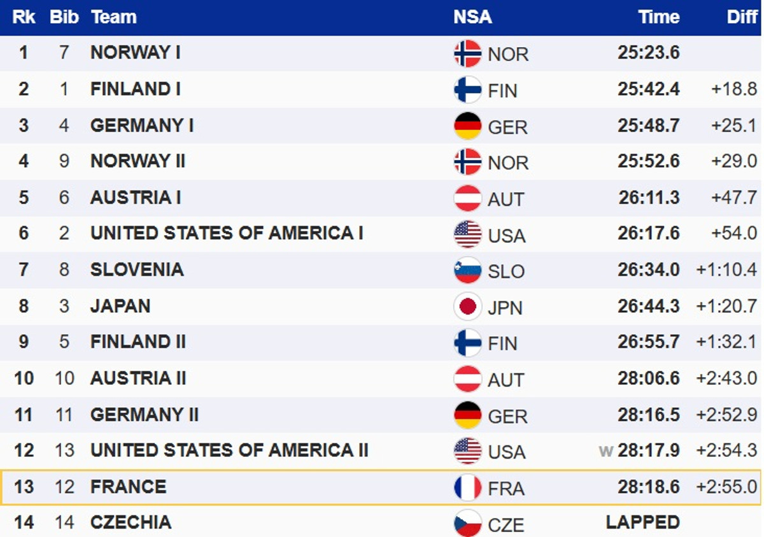Select the highlighted FRANCE team name
Image resolution: width=764 pixels, height=537 pixels.
click(x=128, y=487)
